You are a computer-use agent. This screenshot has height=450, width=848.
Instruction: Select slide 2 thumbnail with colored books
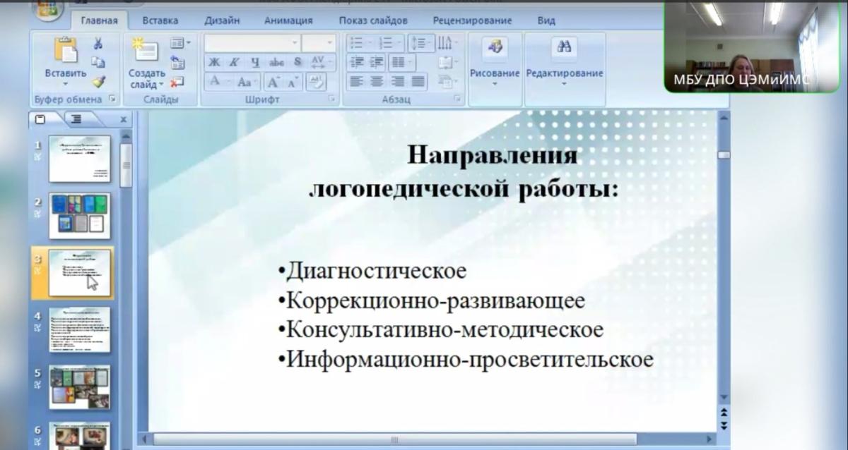[x=80, y=215]
